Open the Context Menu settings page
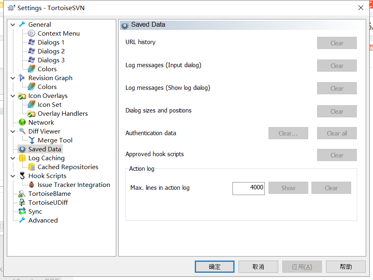The image size is (373, 280). pos(58,33)
